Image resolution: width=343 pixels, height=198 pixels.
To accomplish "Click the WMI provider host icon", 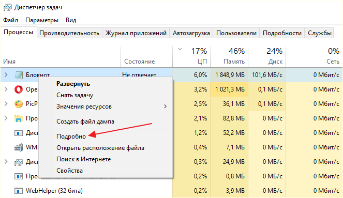I will click(19, 147).
